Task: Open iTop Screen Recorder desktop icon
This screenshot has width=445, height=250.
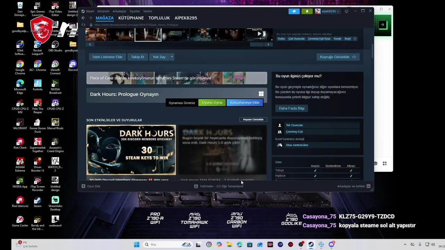Action: 38,184
